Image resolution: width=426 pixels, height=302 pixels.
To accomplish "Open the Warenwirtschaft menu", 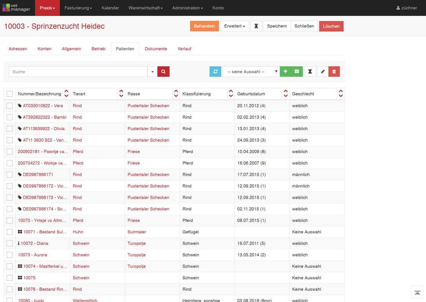I will (x=145, y=8).
